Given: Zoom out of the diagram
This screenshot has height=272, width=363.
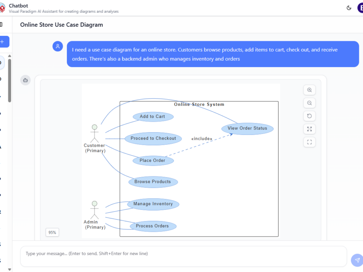Looking at the screenshot, I should click(x=309, y=103).
